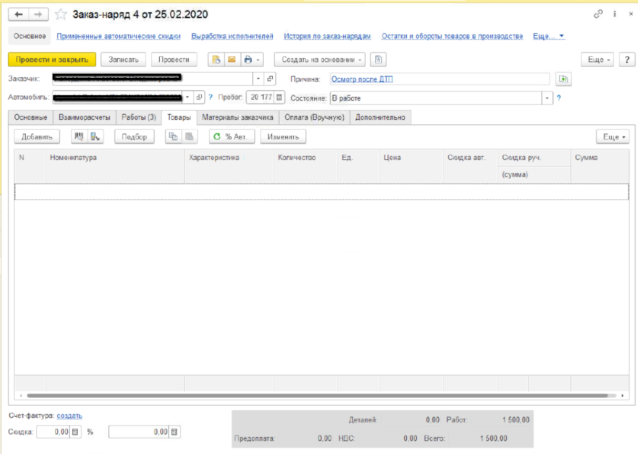
Task: Switch to the Дополнительно tab
Action: [x=380, y=118]
